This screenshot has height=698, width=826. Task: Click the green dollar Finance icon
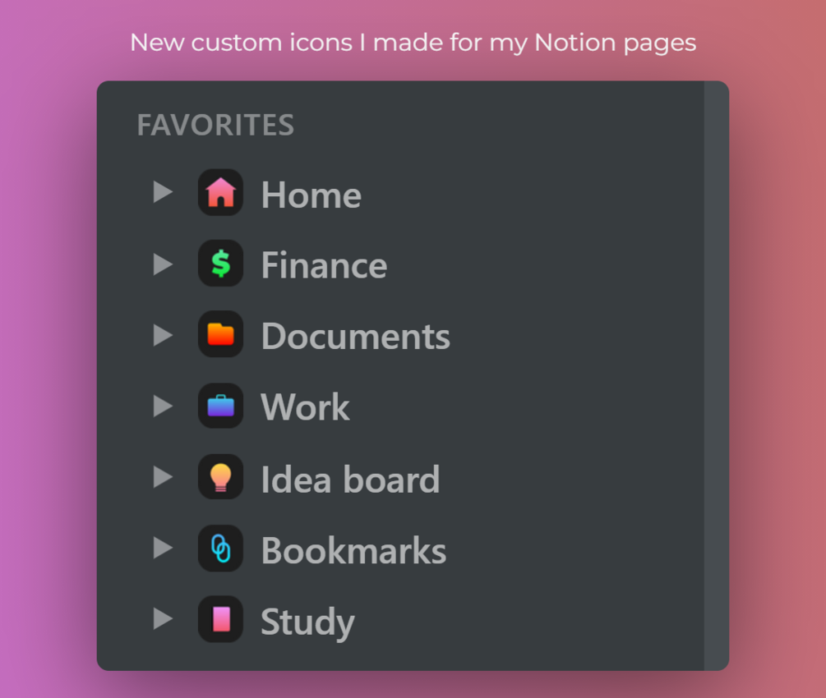tap(220, 264)
